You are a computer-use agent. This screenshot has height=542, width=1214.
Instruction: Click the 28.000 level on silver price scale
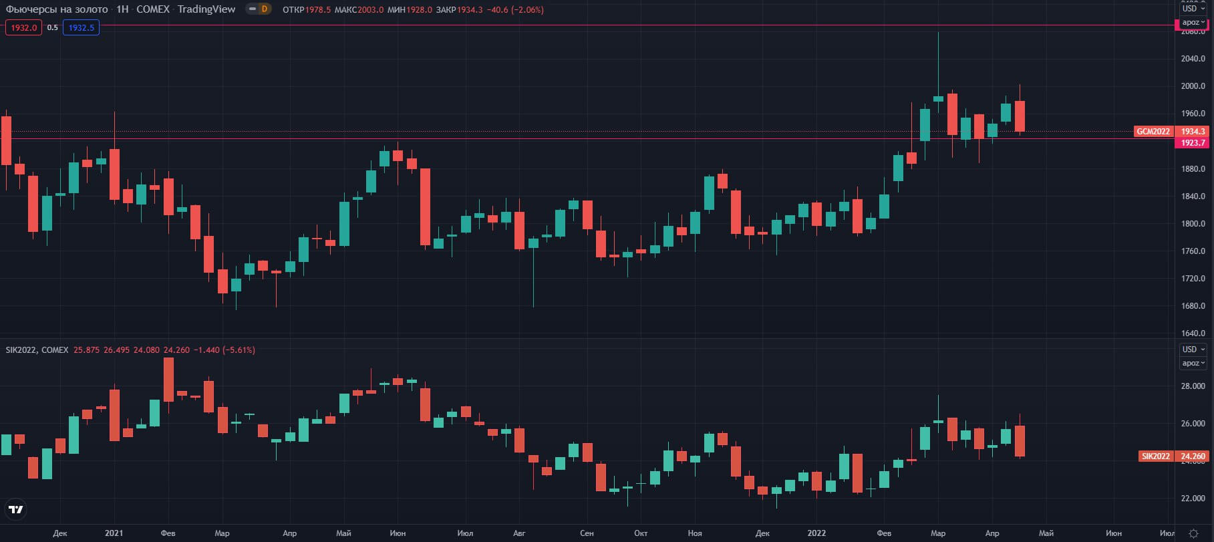pos(1193,386)
